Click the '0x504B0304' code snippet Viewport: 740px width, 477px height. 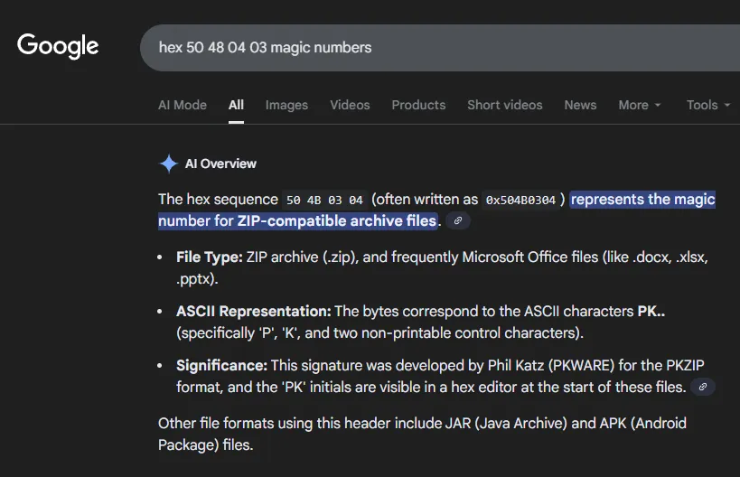[524, 200]
